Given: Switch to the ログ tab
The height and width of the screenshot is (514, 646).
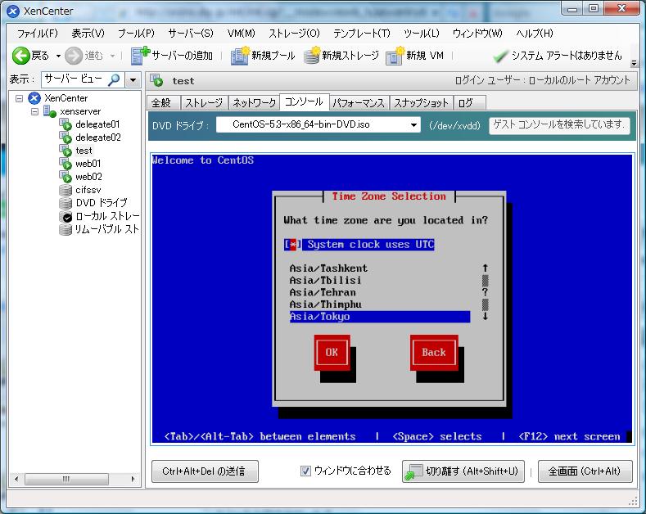Looking at the screenshot, I should 469,102.
